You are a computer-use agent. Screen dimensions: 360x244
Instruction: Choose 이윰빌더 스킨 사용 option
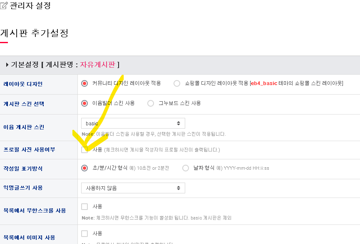click(84, 103)
